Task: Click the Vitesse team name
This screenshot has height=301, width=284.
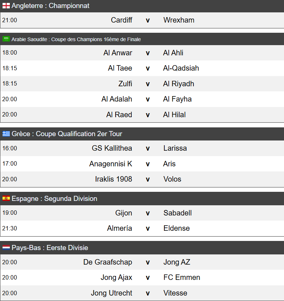Action: click(x=175, y=293)
